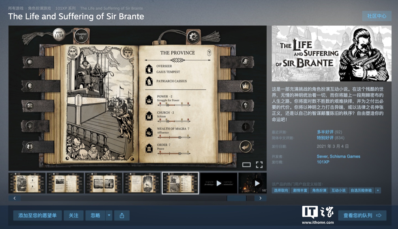Image resolution: width=398 pixels, height=229 pixels.
Task: Play the video thumbnail showing a fiery night scene
Action: coord(253,183)
